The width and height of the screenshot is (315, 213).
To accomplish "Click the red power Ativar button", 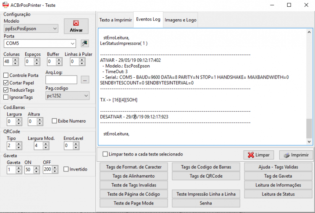I will click(76, 26).
